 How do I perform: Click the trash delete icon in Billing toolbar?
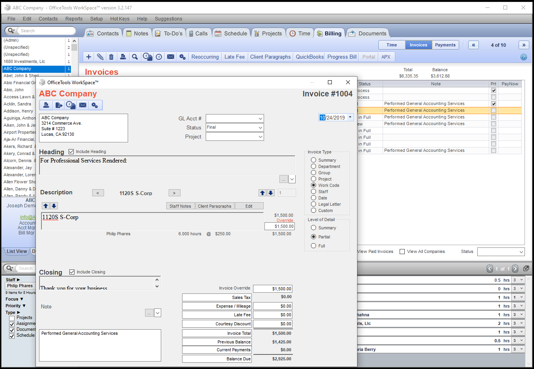(x=112, y=57)
